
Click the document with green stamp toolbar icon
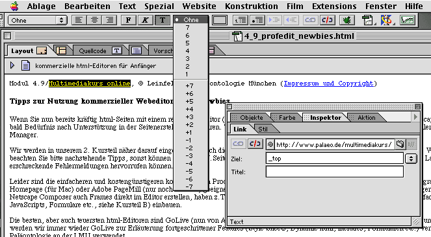pyautogui.click(x=367, y=20)
